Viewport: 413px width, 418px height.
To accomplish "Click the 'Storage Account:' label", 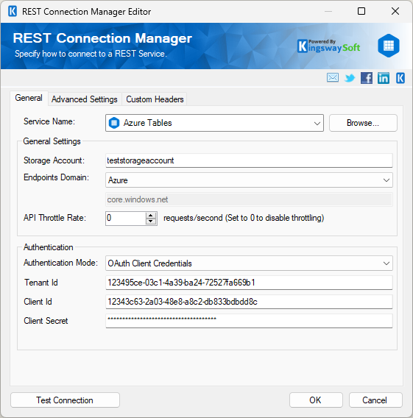I will (54, 160).
